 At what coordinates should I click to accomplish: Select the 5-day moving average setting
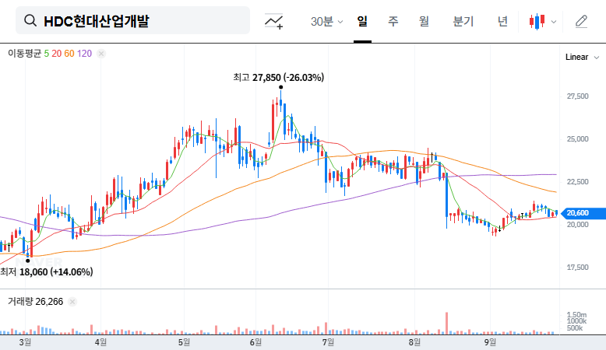pyautogui.click(x=47, y=54)
